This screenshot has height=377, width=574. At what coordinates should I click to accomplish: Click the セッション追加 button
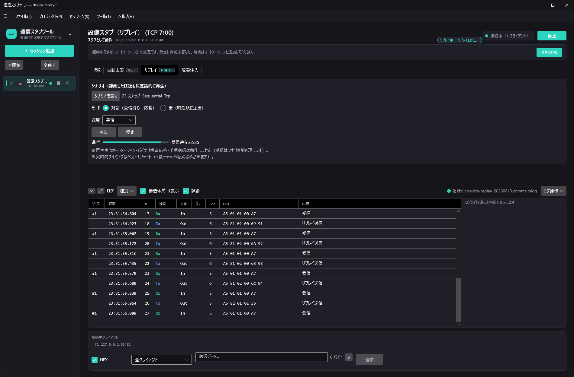[39, 51]
